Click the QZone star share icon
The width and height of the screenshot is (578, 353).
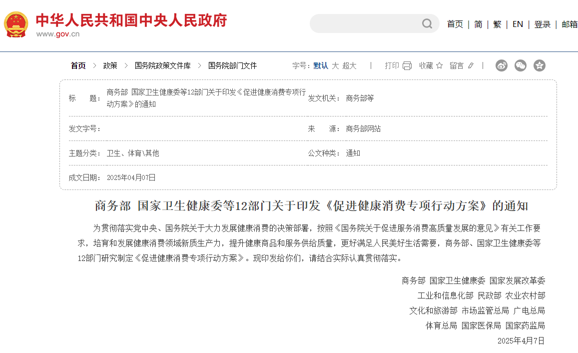pyautogui.click(x=539, y=65)
